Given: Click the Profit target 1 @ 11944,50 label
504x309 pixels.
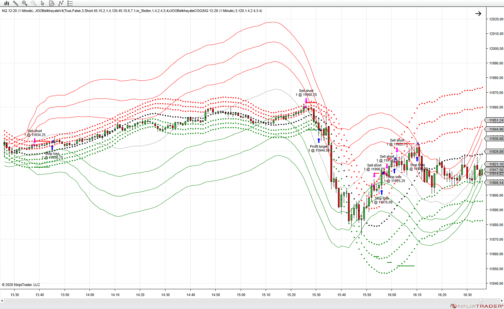Looking at the screenshot, I should click(319, 148).
